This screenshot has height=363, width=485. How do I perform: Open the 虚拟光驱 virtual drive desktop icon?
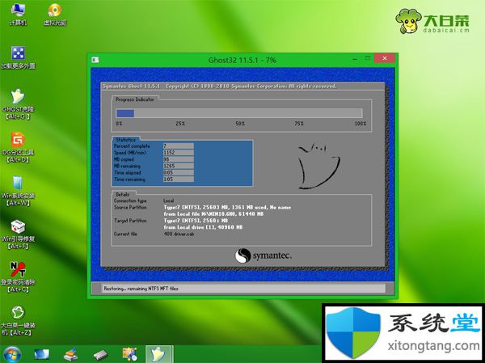55,14
